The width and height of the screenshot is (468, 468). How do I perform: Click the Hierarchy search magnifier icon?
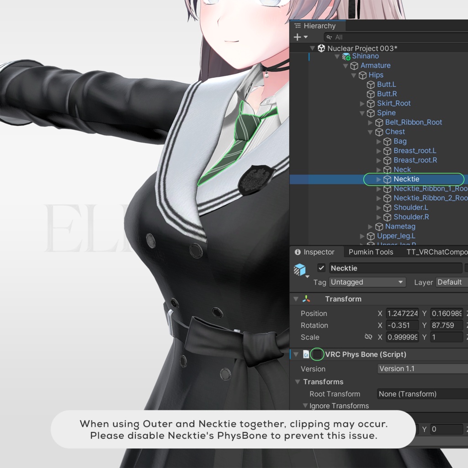329,37
